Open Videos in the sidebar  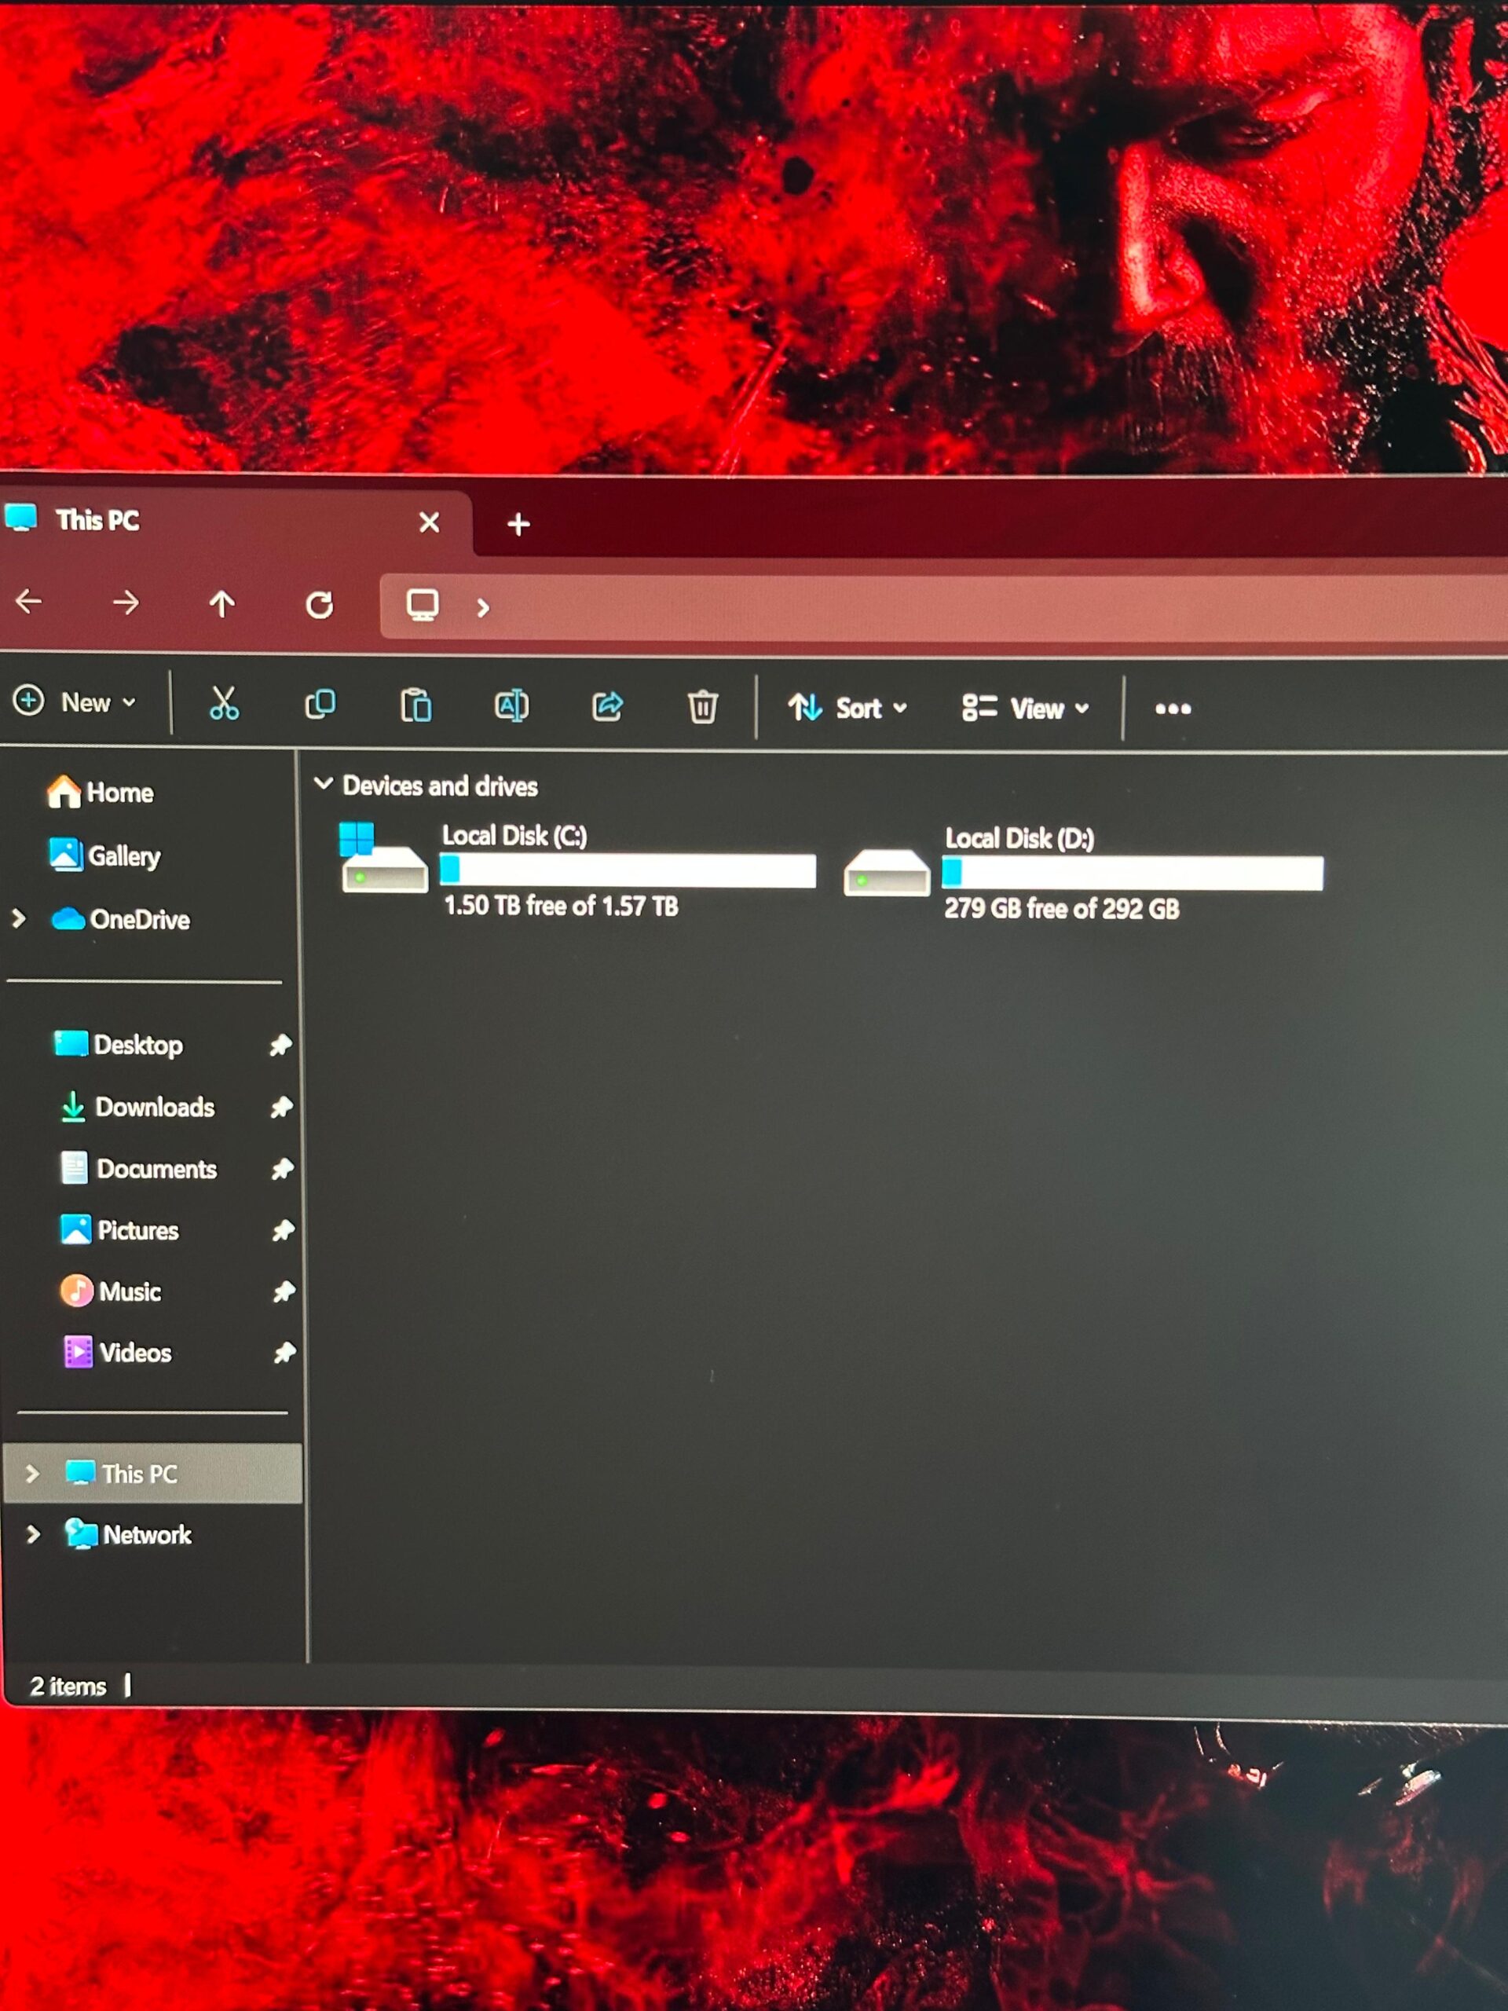(x=117, y=1353)
